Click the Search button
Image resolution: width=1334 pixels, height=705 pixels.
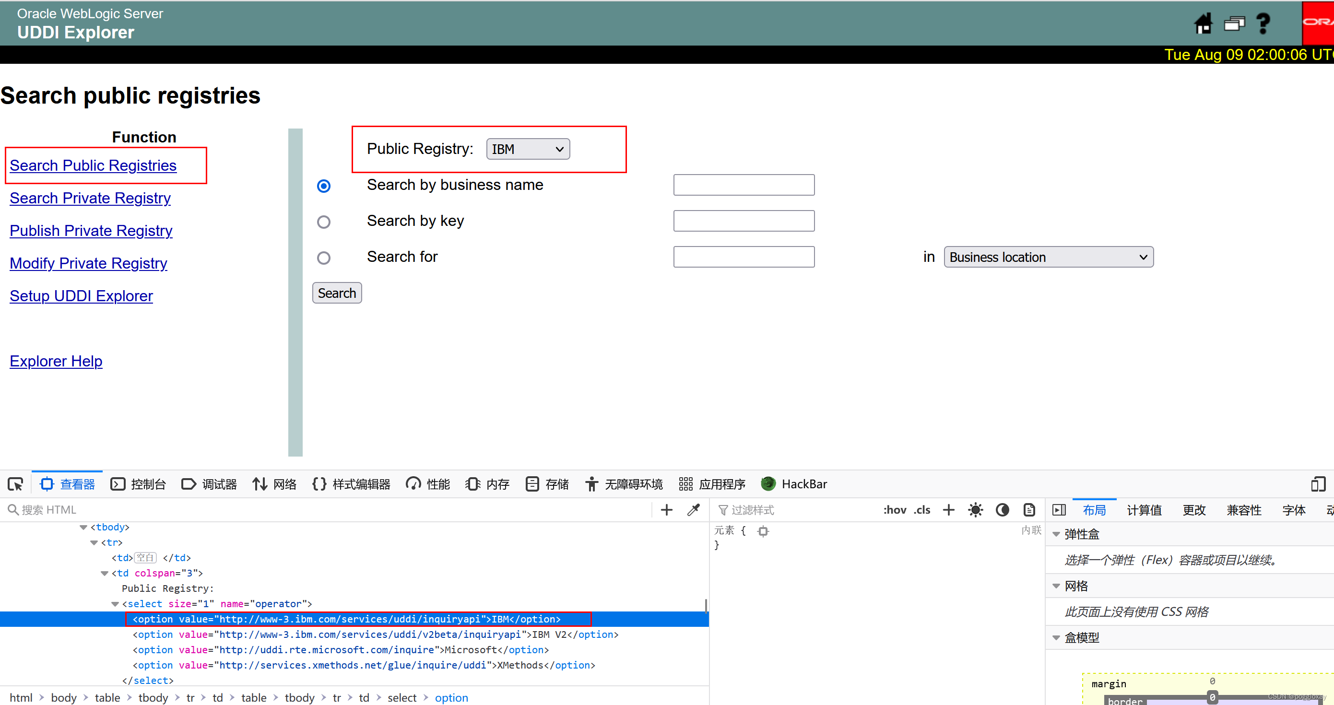[337, 293]
